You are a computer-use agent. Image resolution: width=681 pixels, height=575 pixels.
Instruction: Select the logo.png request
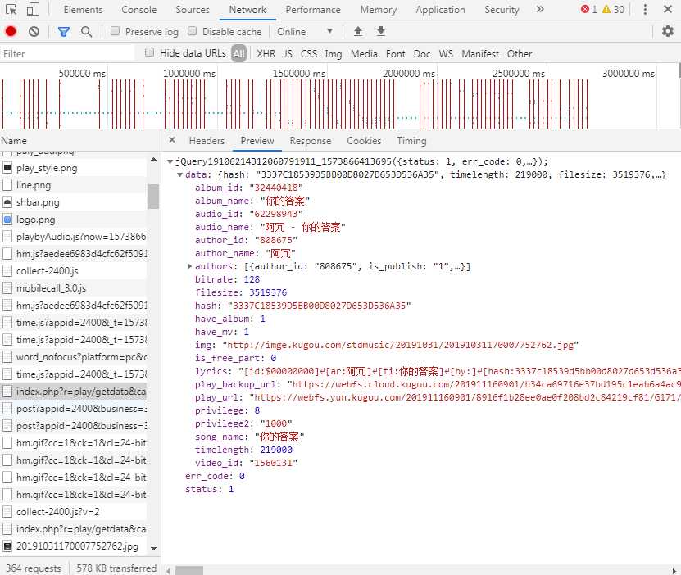pyautogui.click(x=36, y=220)
